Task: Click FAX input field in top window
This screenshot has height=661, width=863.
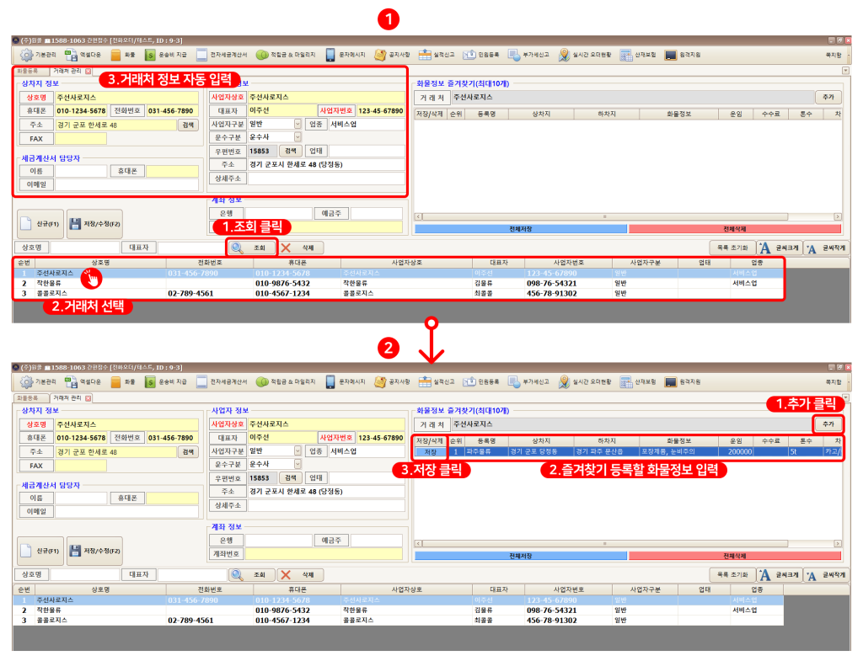Action: [x=81, y=138]
